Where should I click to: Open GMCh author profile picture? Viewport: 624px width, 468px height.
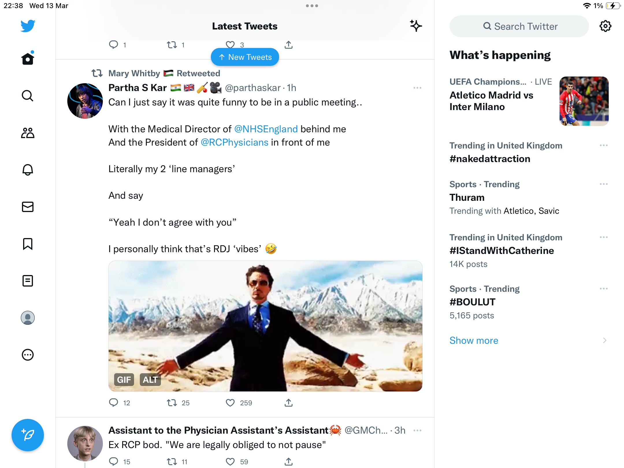(x=85, y=443)
